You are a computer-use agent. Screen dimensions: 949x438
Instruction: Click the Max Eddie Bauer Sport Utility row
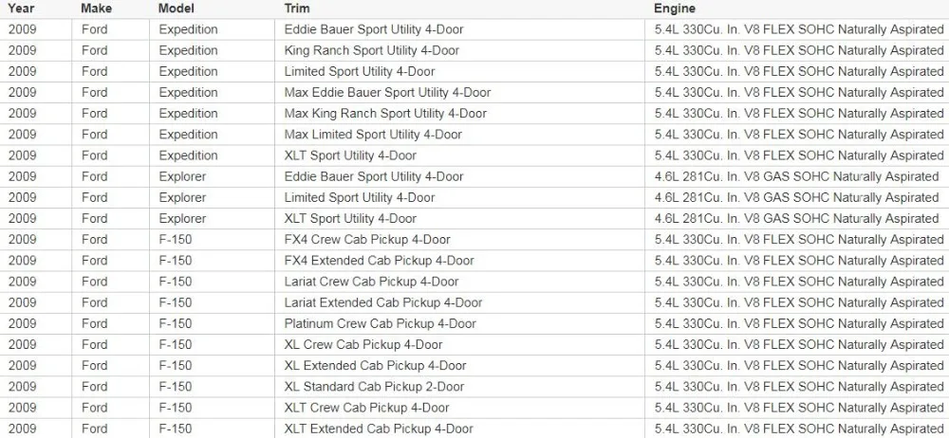474,93
